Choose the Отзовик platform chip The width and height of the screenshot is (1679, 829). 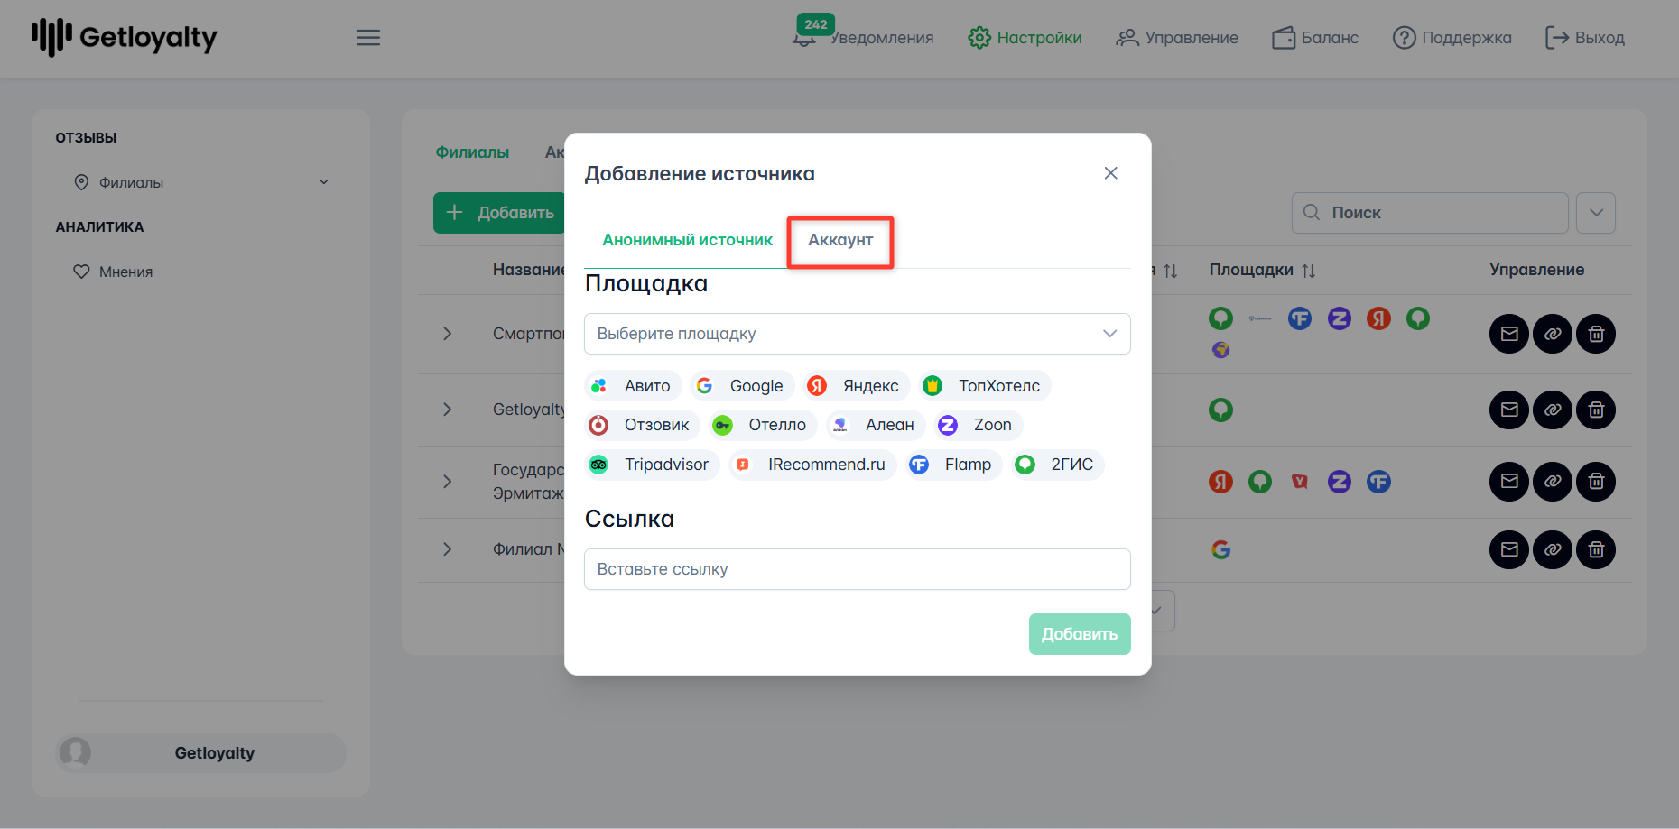pyautogui.click(x=642, y=425)
